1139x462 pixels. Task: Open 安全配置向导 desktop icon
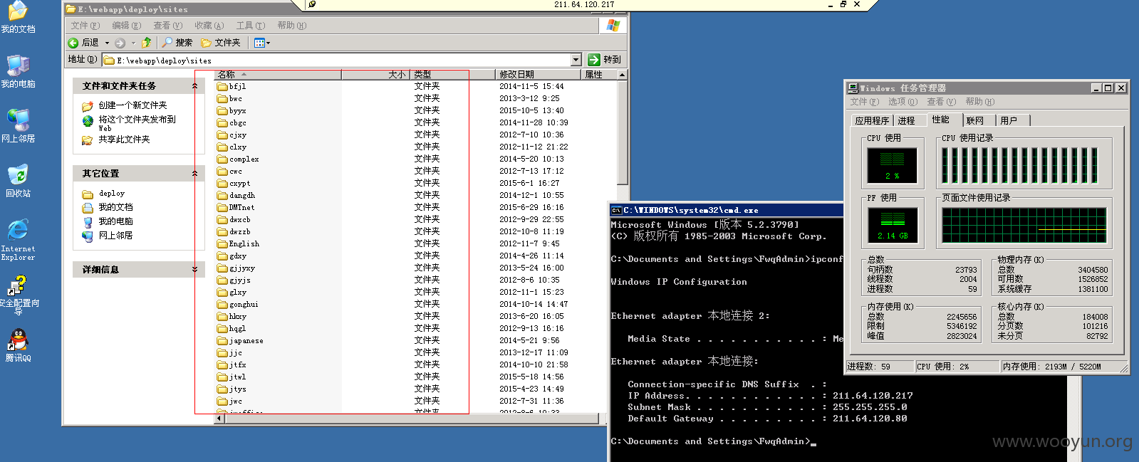coord(18,296)
